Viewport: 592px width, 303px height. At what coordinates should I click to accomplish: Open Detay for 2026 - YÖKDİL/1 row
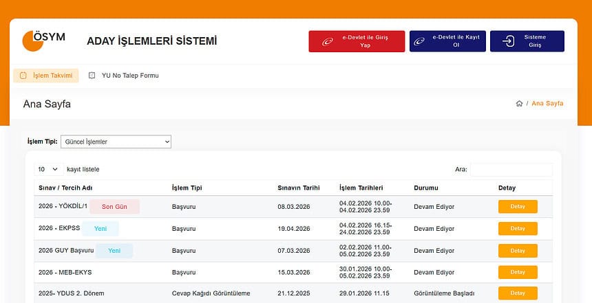point(518,207)
